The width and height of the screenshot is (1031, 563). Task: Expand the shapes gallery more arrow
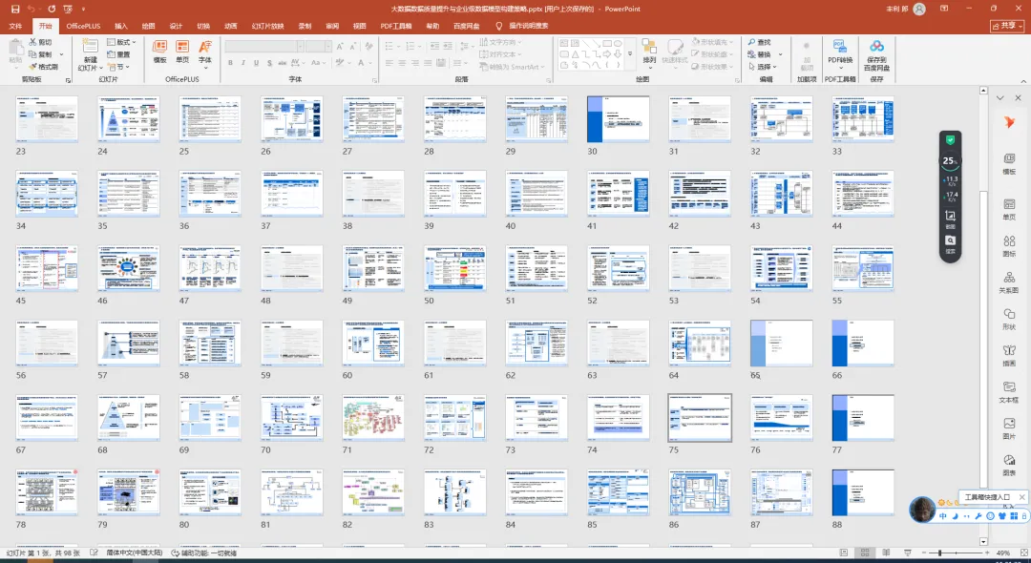coord(630,53)
